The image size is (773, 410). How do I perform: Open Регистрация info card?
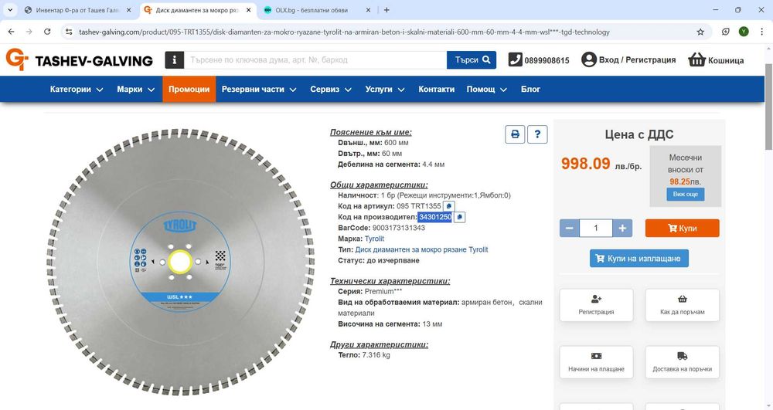tap(596, 305)
